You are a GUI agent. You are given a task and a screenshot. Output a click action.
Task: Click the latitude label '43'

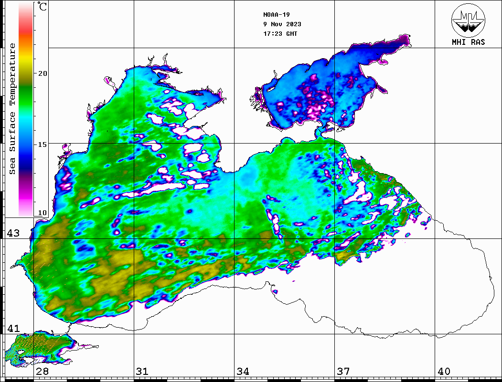click(x=13, y=233)
